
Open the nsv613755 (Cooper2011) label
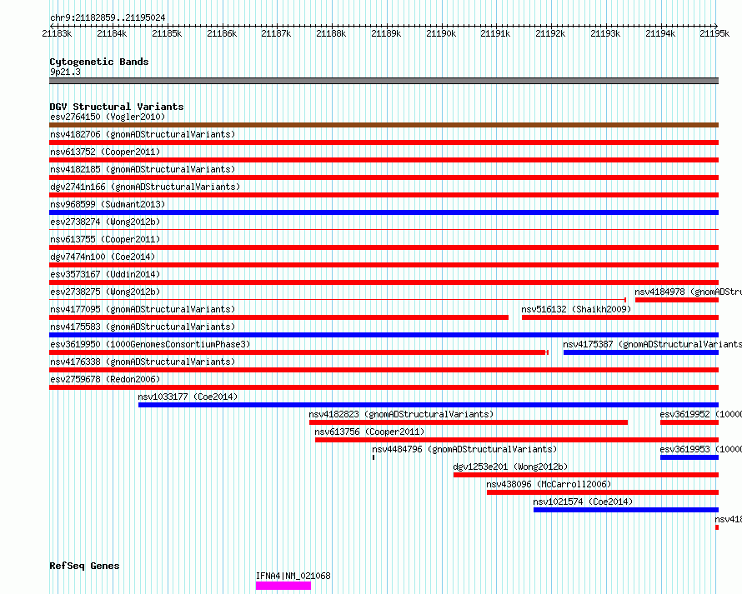(105, 239)
